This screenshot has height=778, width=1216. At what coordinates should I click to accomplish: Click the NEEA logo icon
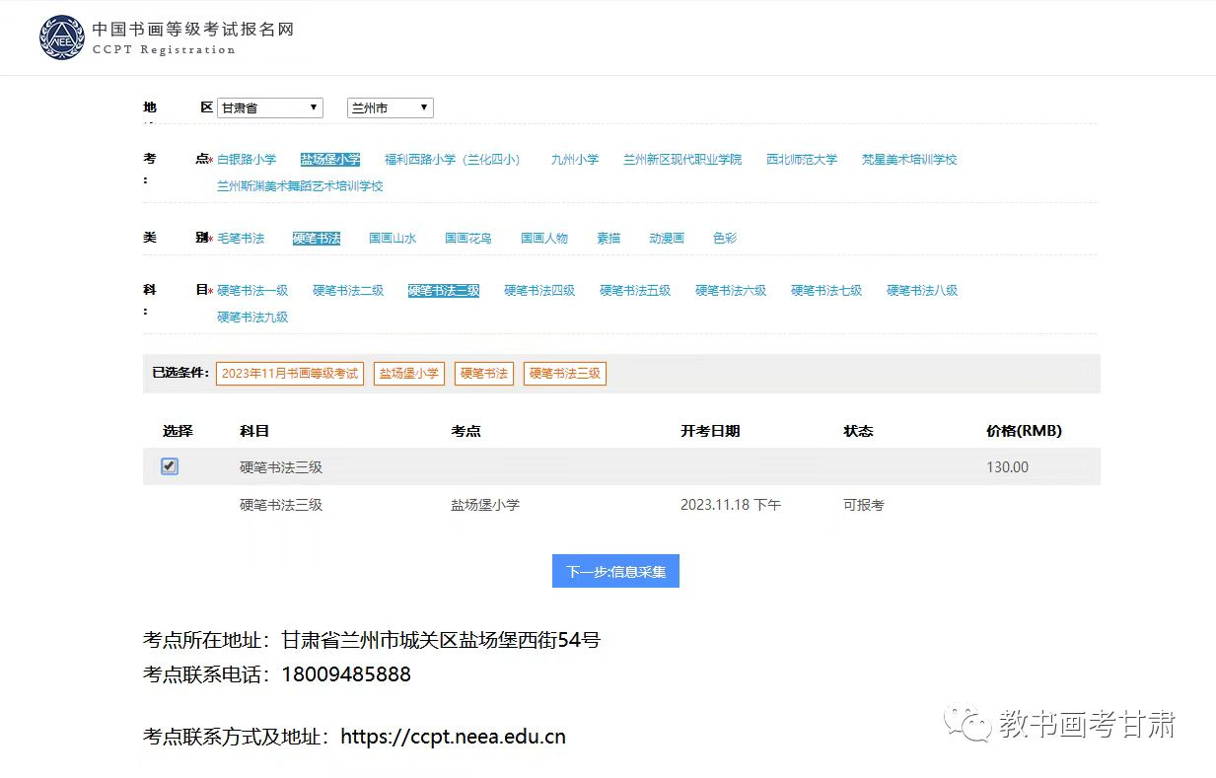coord(62,37)
